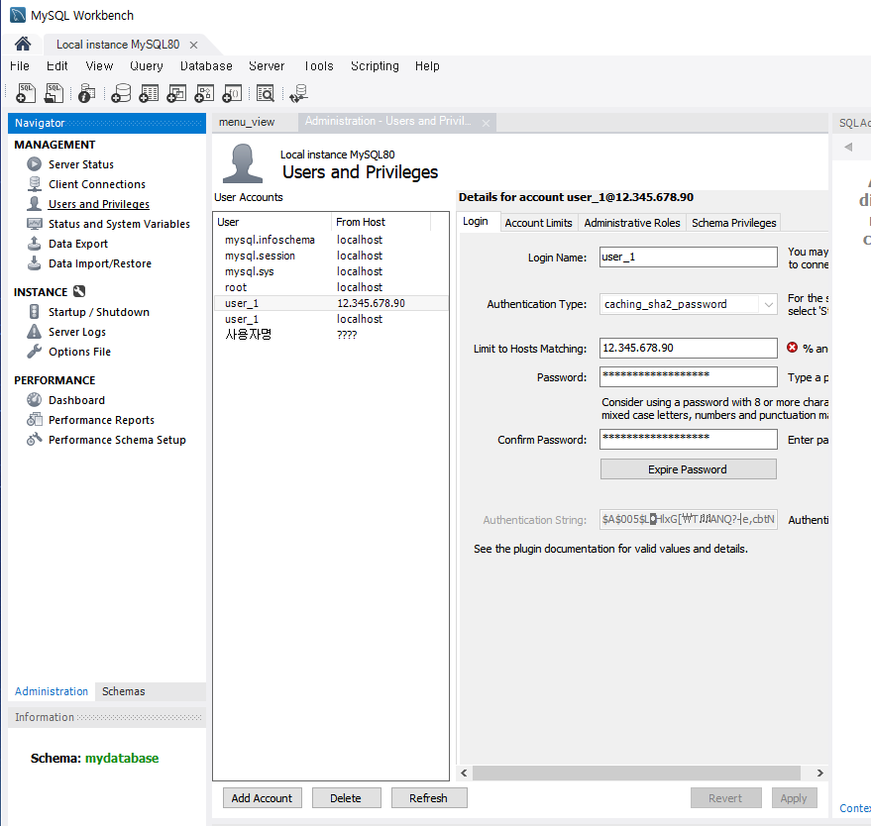Image resolution: width=871 pixels, height=826 pixels.
Task: Open Server Status in Navigator
Action: 81,164
